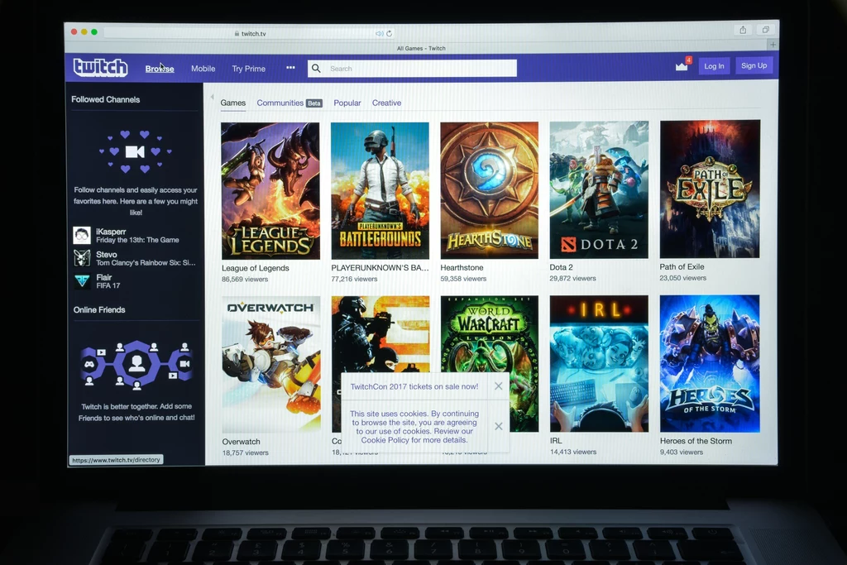Click '29,872 viewers' text
The height and width of the screenshot is (565, 847).
tap(572, 278)
